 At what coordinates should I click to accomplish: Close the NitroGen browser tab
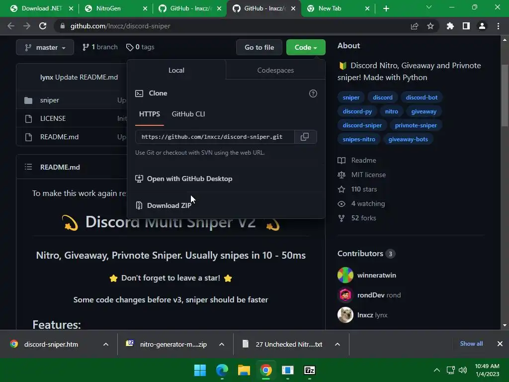pos(145,8)
